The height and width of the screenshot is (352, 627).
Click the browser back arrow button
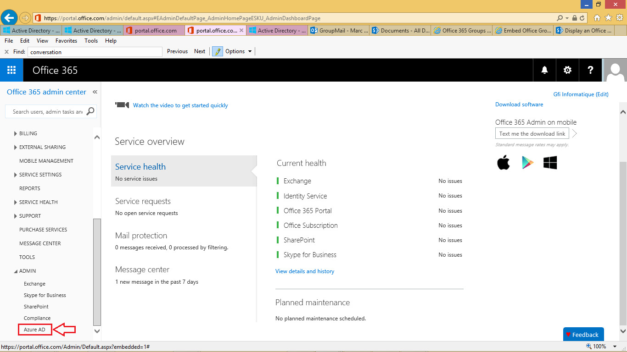[9, 18]
